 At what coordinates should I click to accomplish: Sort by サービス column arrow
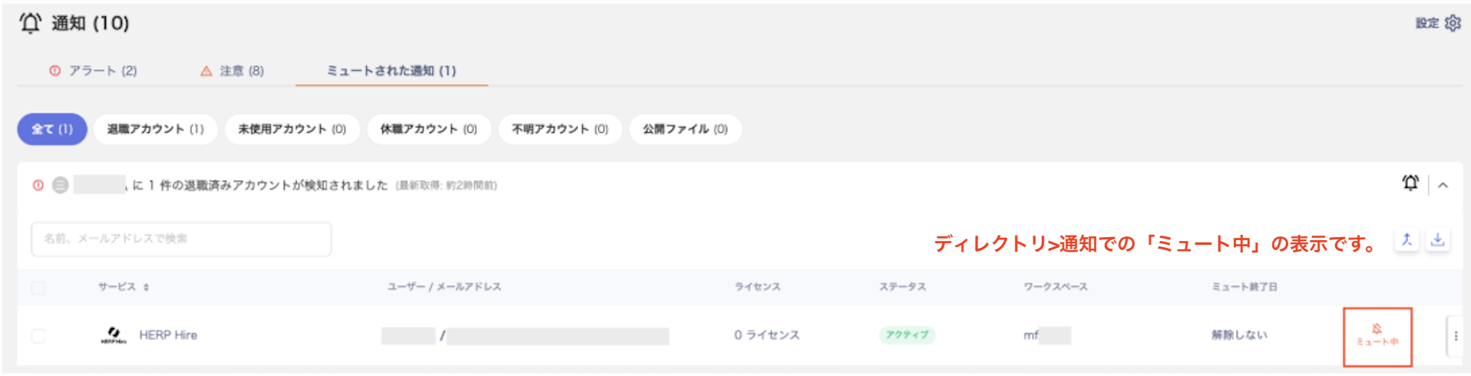coord(146,287)
